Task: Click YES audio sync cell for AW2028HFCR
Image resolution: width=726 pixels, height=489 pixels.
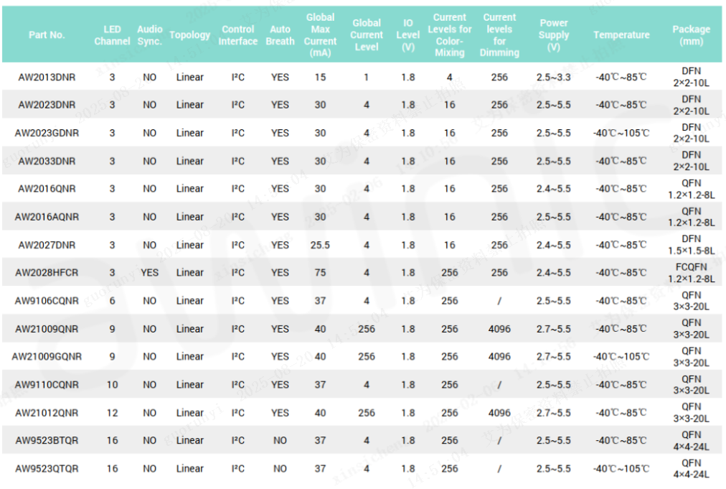Action: pos(149,273)
